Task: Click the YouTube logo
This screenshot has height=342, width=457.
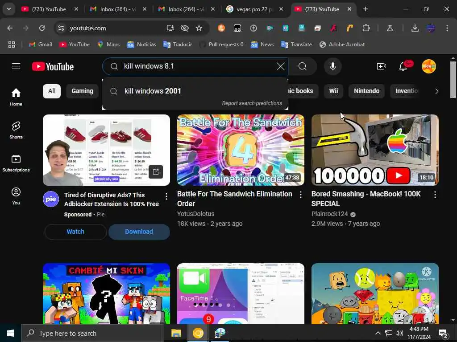Action: [53, 67]
